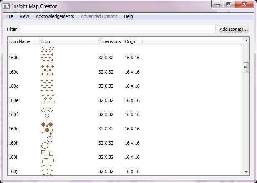Click the scroll down arrow of icon list
This screenshot has width=257, height=183.
246,172
